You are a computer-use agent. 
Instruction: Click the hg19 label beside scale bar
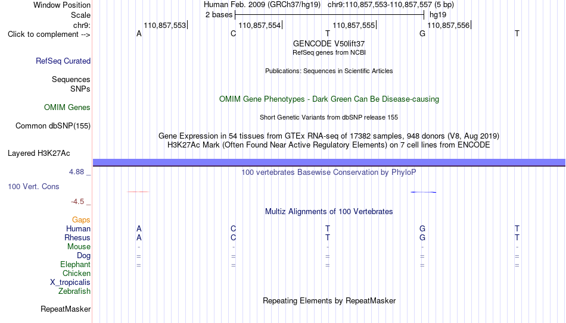coord(438,15)
